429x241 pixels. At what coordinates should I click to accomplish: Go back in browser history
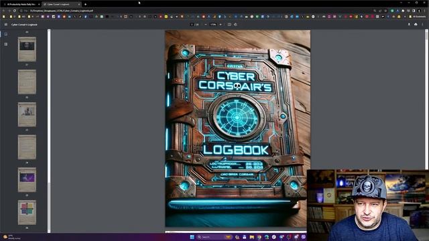coord(4,11)
